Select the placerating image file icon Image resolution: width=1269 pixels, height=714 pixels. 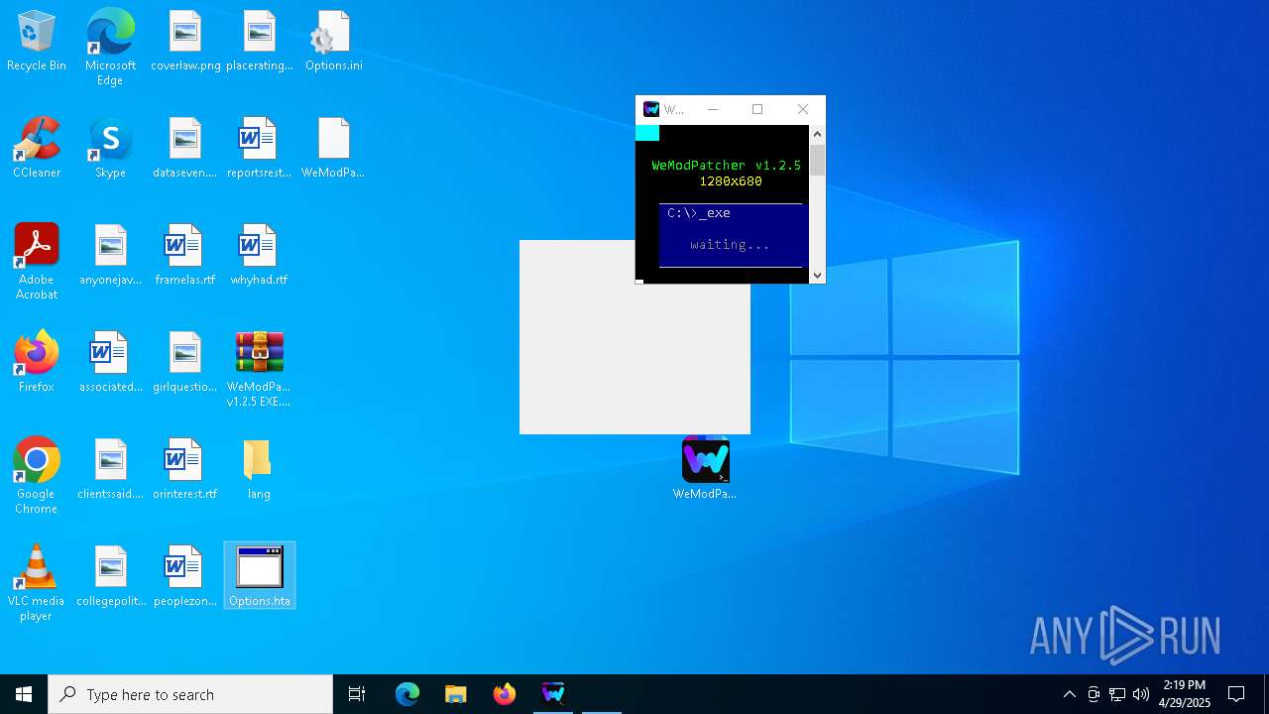pyautogui.click(x=259, y=41)
